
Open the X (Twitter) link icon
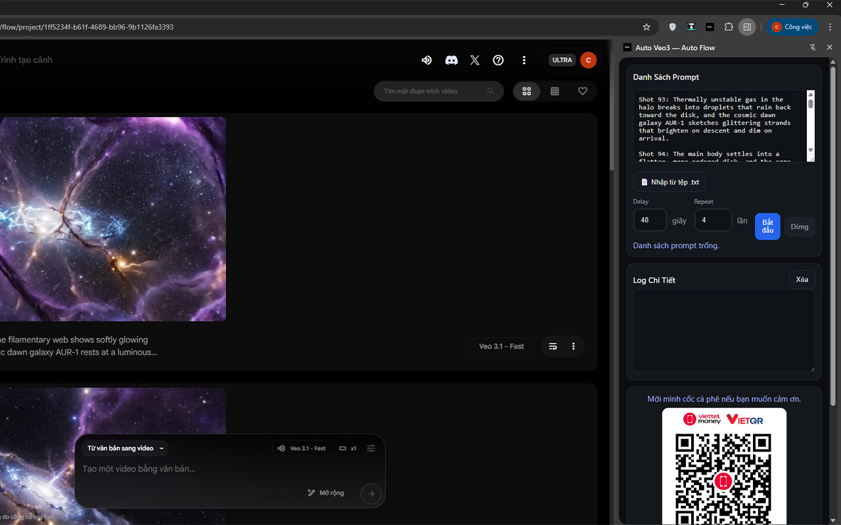coord(475,60)
